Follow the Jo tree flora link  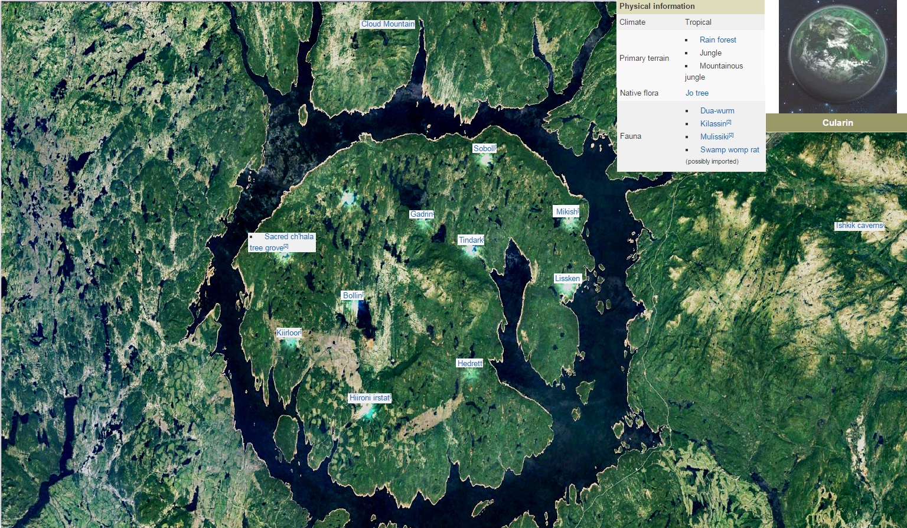(x=697, y=93)
